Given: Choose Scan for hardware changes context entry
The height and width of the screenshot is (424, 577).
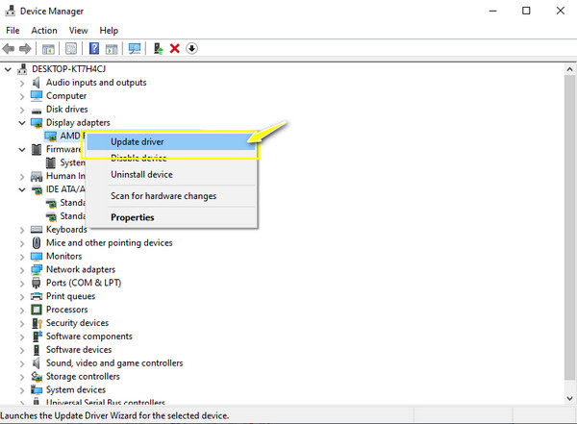Looking at the screenshot, I should point(172,196).
